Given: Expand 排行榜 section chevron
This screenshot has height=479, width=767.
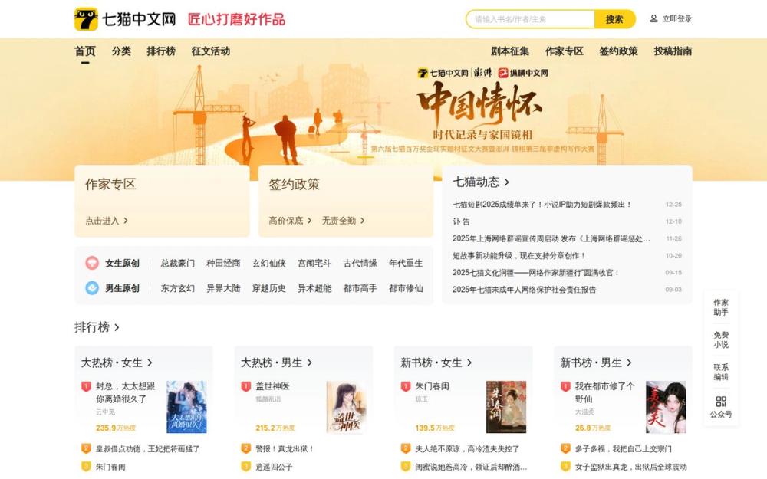Looking at the screenshot, I should coord(117,327).
